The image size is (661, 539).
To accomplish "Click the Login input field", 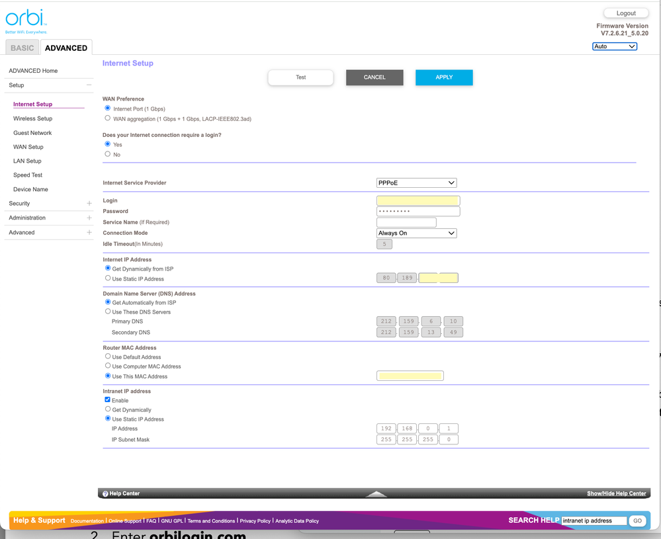I will point(418,200).
